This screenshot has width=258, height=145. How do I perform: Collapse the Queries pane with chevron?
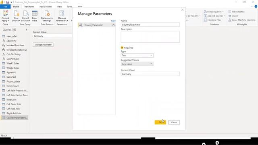[27, 29]
